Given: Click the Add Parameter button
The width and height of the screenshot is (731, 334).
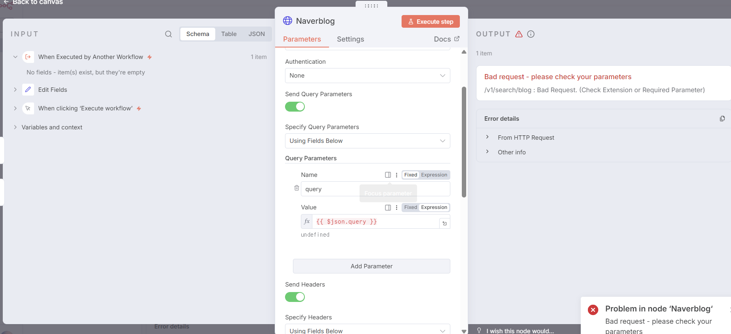Looking at the screenshot, I should click(371, 266).
